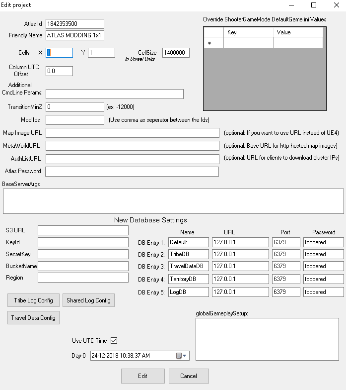This screenshot has height=390, width=346.
Task: Focus Additional CmdLine Params field
Action: click(115, 94)
